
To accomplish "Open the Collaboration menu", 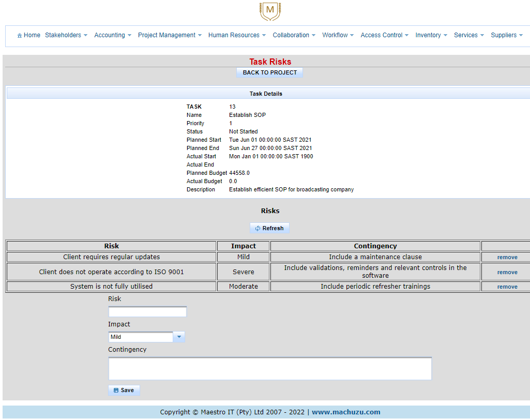I will pos(294,35).
